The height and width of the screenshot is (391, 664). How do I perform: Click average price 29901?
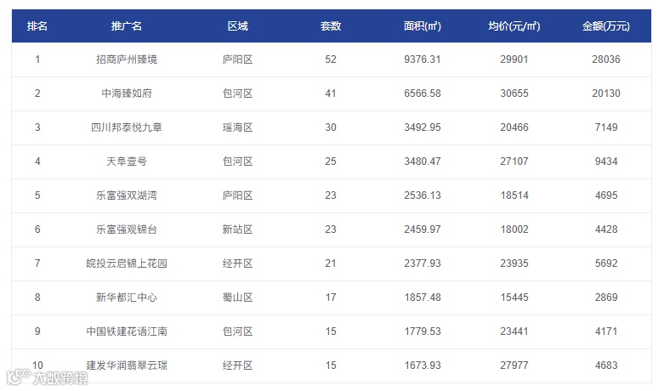pyautogui.click(x=514, y=59)
